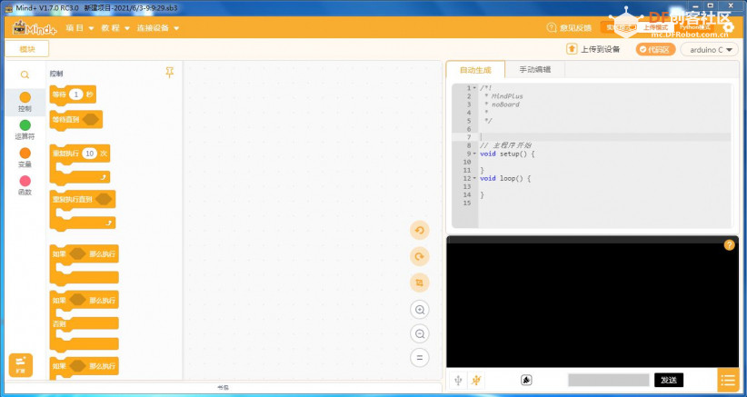Zoom out the block workspace
Viewport: 747px width, 397px height.
pos(419,333)
